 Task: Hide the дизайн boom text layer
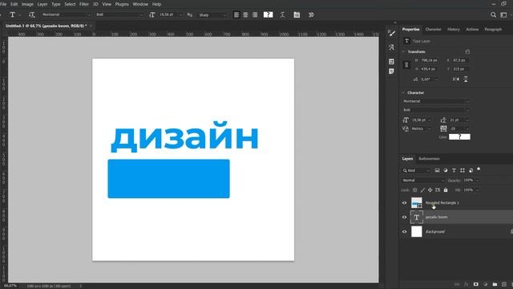coord(404,218)
